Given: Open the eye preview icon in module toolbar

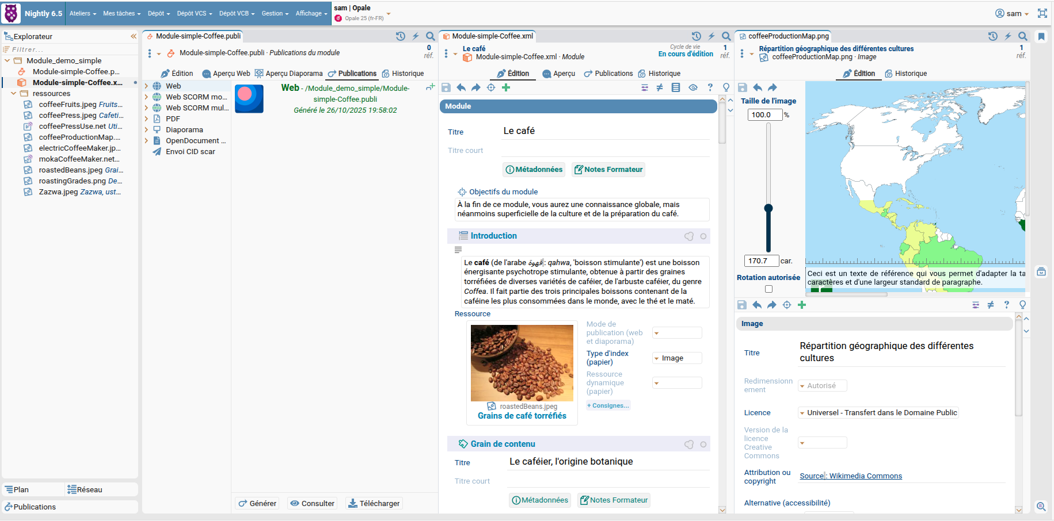Looking at the screenshot, I should (x=693, y=87).
